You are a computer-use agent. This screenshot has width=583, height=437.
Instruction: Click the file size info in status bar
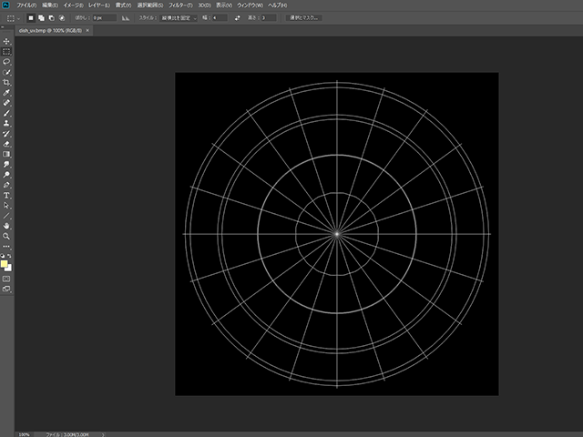[66, 434]
